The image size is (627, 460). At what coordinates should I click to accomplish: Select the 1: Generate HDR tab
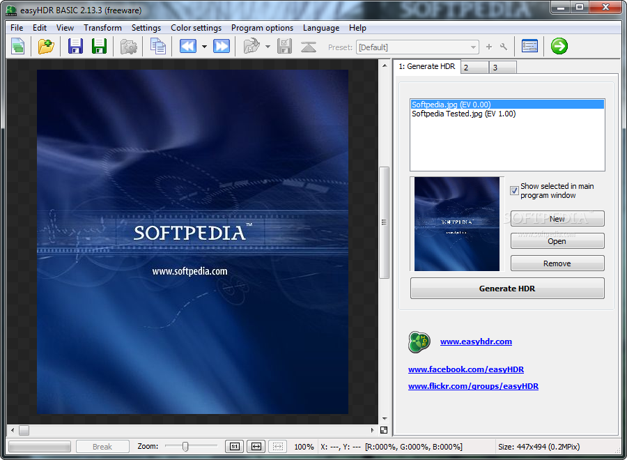(x=426, y=66)
